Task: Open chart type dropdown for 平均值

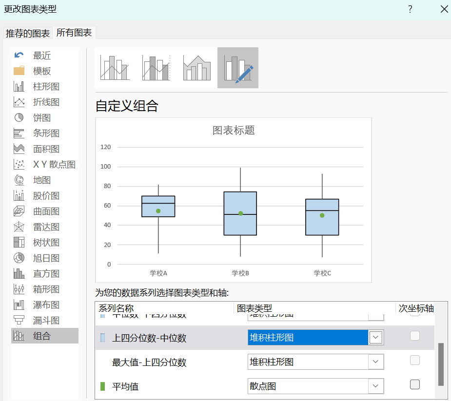Action: click(375, 386)
